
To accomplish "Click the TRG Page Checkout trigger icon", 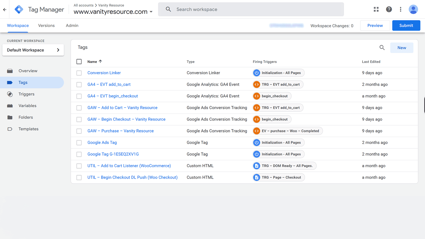I will 257,177.
